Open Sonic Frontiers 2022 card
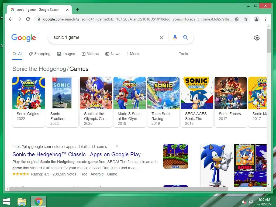Image resolution: width=276 pixels, height=207 pixels. 62,102
